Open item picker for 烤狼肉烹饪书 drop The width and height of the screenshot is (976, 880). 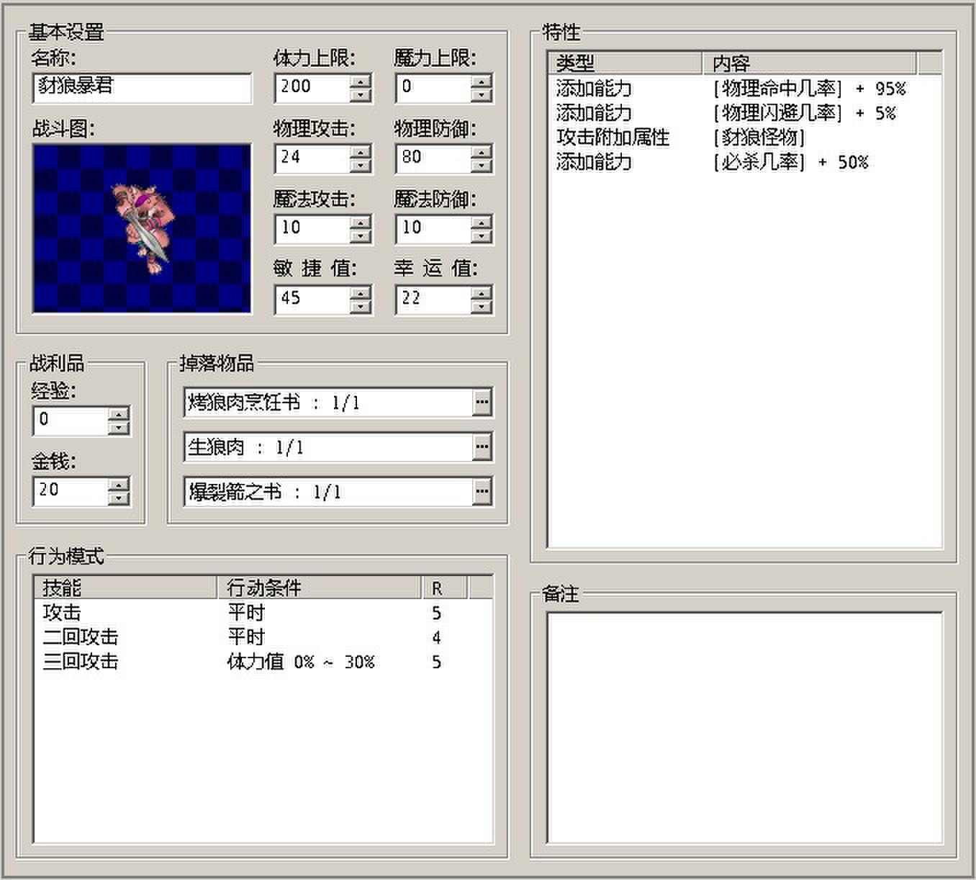482,403
